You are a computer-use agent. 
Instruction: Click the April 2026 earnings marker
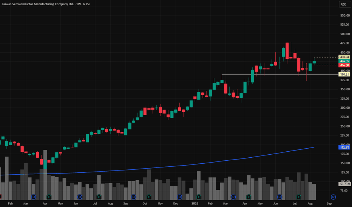click(x=249, y=197)
